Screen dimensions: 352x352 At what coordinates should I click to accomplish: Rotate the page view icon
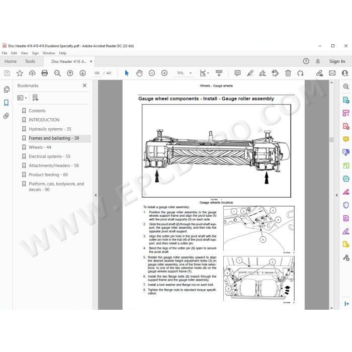tap(300, 73)
